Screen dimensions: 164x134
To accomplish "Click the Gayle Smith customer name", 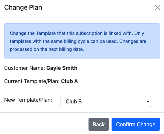I will pos(62,68).
